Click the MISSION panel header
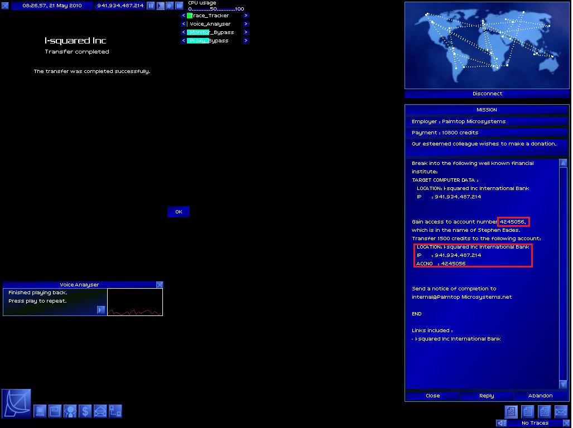The width and height of the screenshot is (573, 428). [487, 110]
